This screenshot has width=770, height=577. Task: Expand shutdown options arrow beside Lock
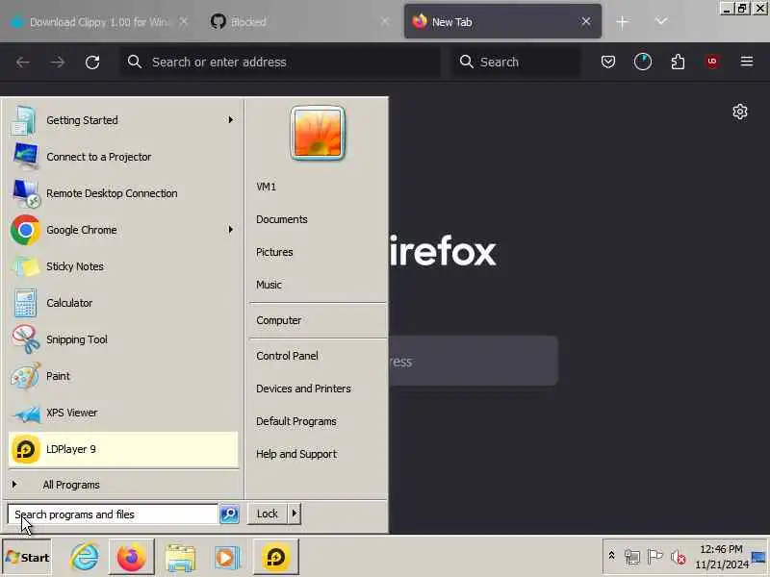pos(295,514)
